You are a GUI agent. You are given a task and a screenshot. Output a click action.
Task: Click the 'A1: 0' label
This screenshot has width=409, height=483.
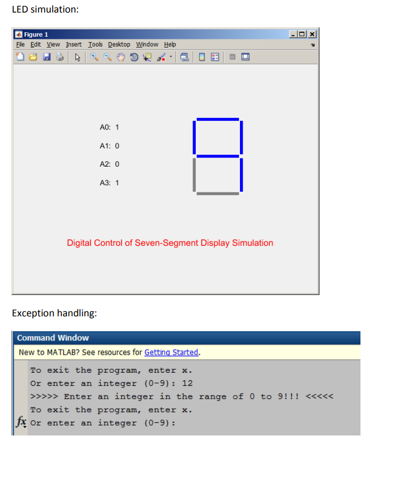(x=109, y=146)
